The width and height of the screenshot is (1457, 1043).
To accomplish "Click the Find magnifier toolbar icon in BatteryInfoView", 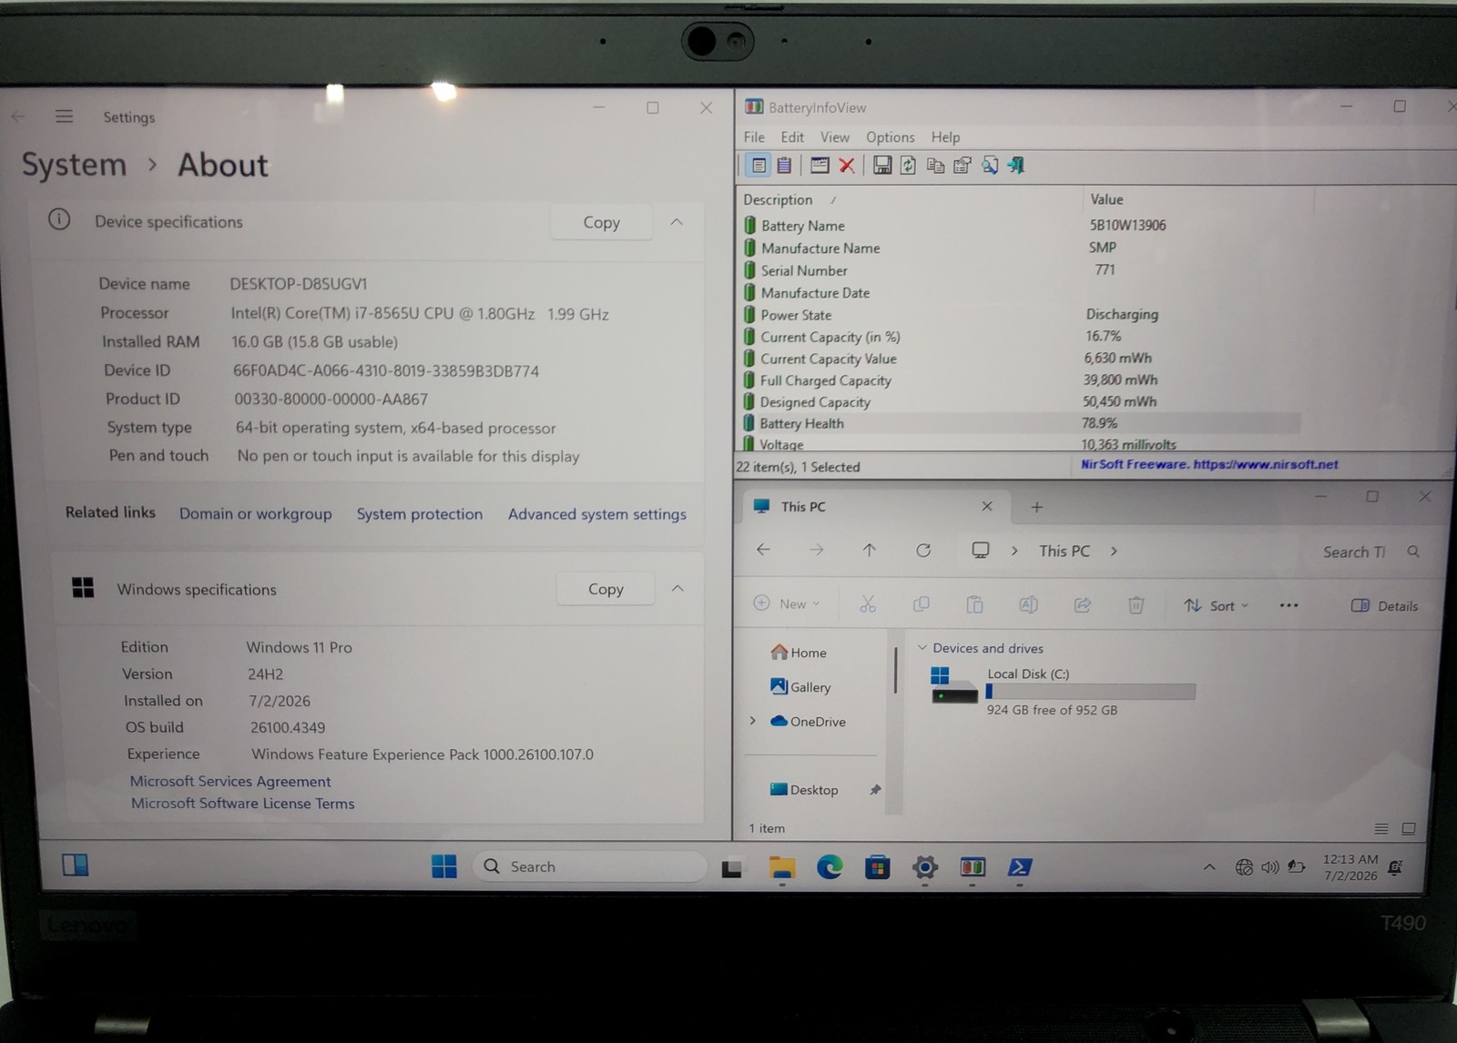I will point(990,166).
